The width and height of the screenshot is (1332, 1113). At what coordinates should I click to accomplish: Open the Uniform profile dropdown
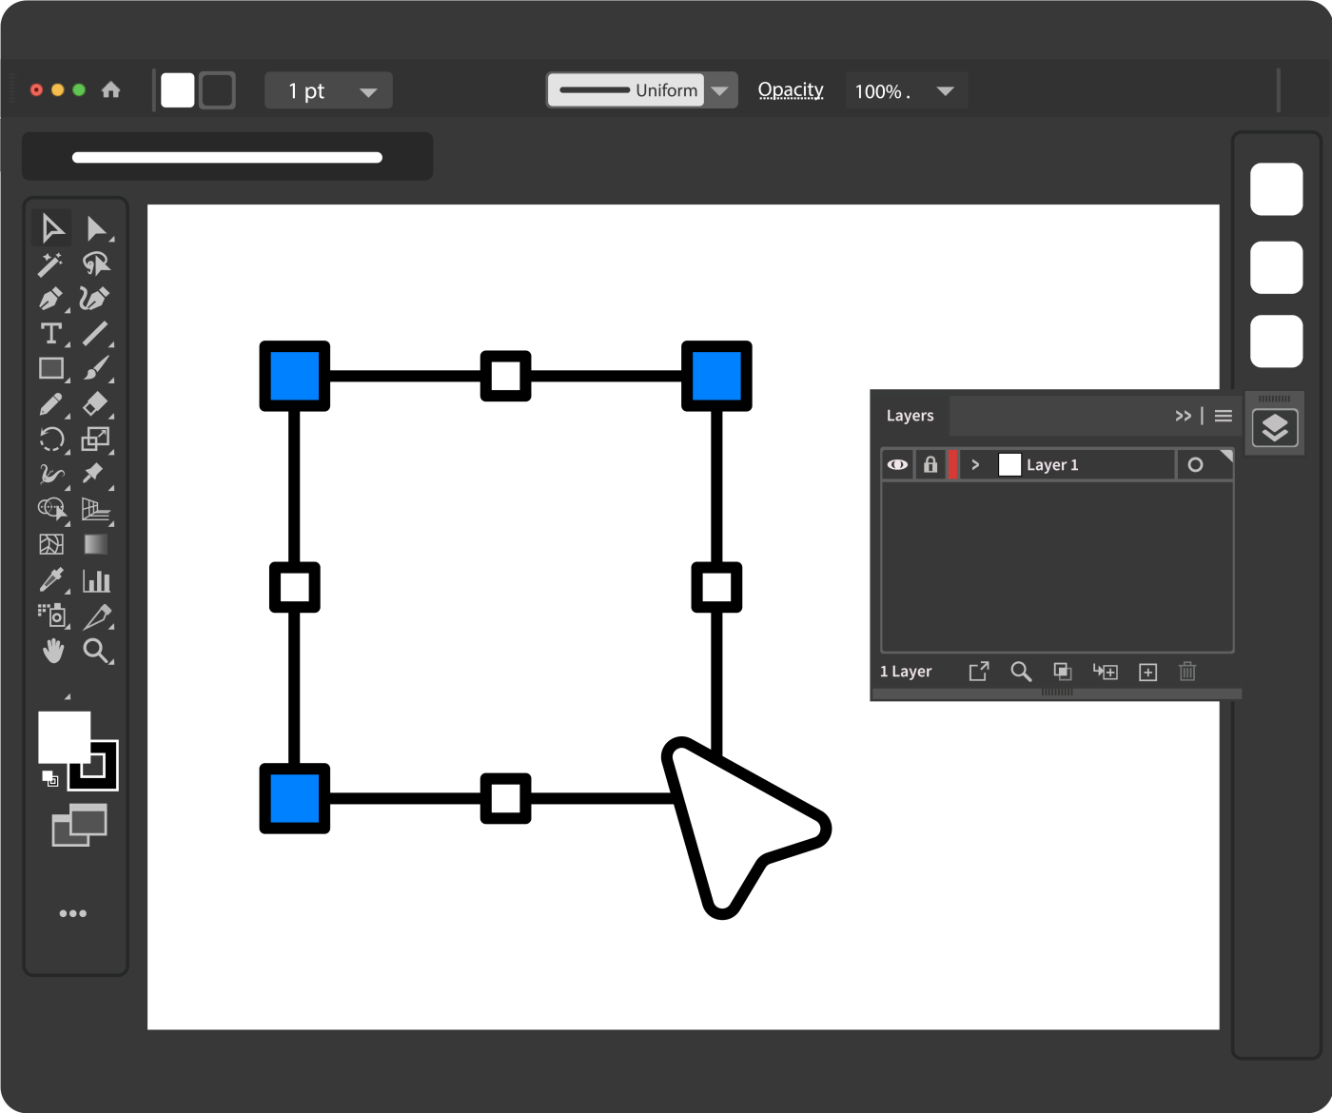click(x=721, y=89)
